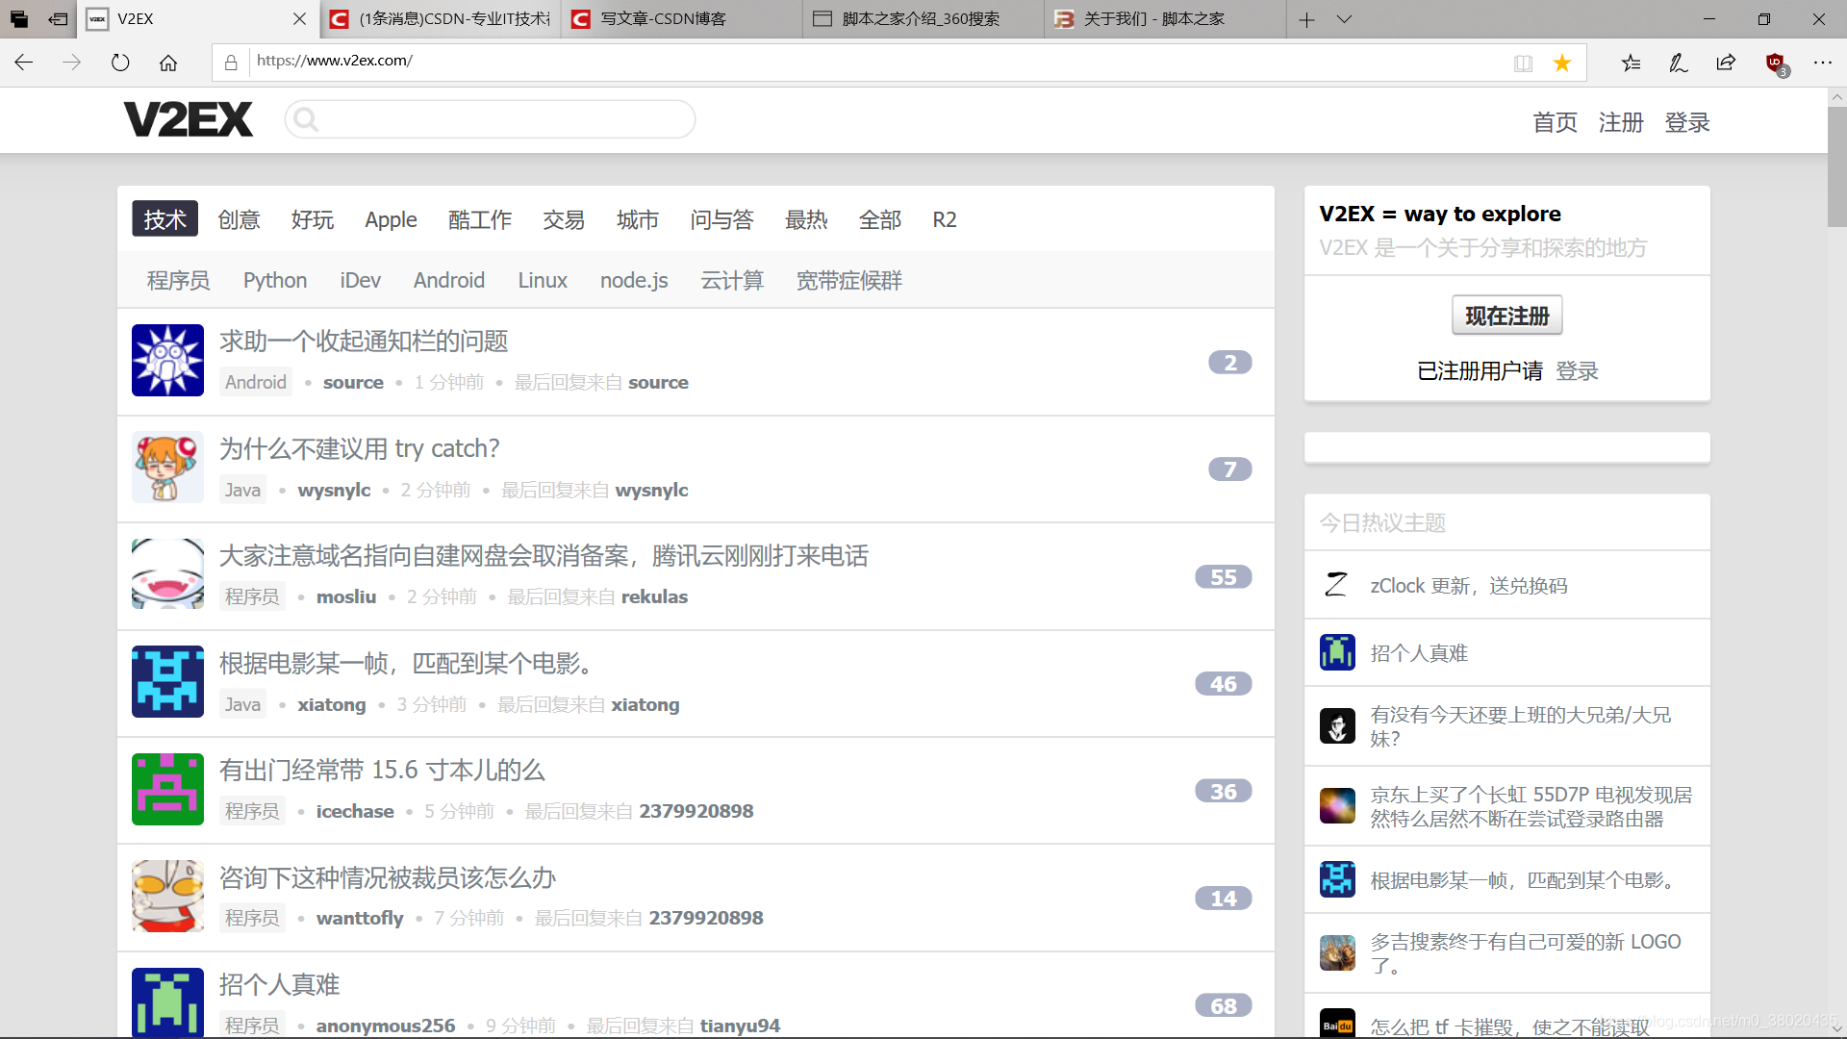Screen dimensions: 1847x1039
Task: Open the add notes pen icon
Action: 1678,62
